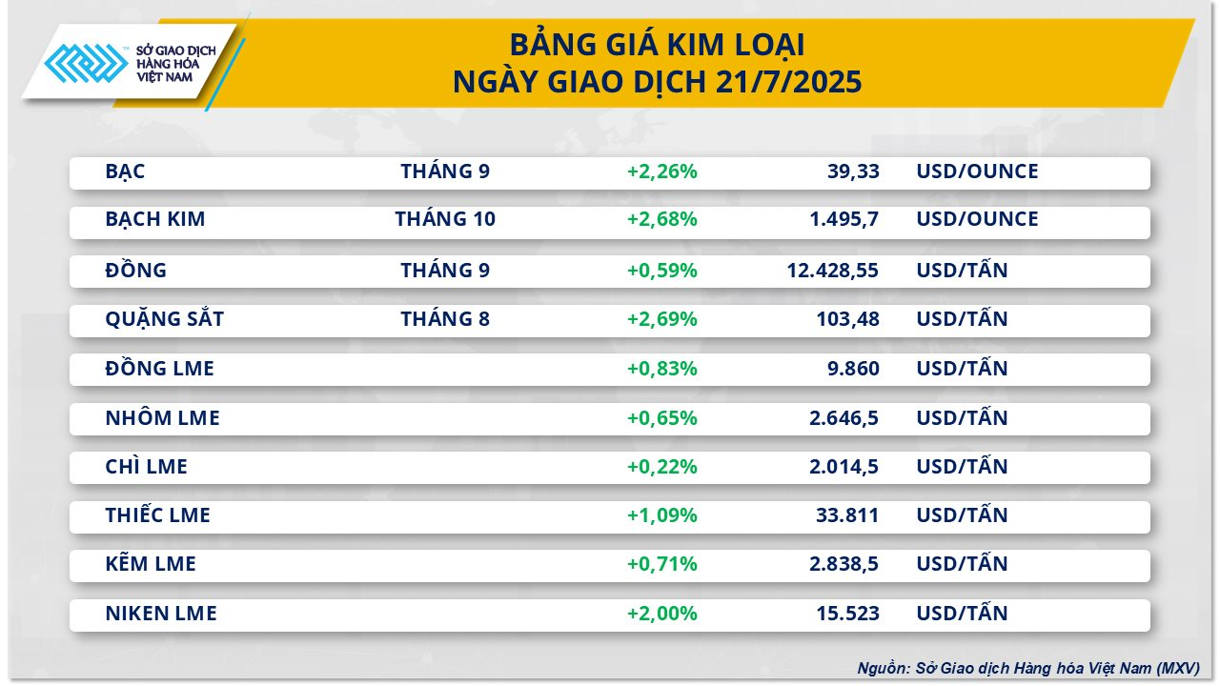Select the ĐỒNG LME row
This screenshot has width=1220, height=686.
coord(610,369)
